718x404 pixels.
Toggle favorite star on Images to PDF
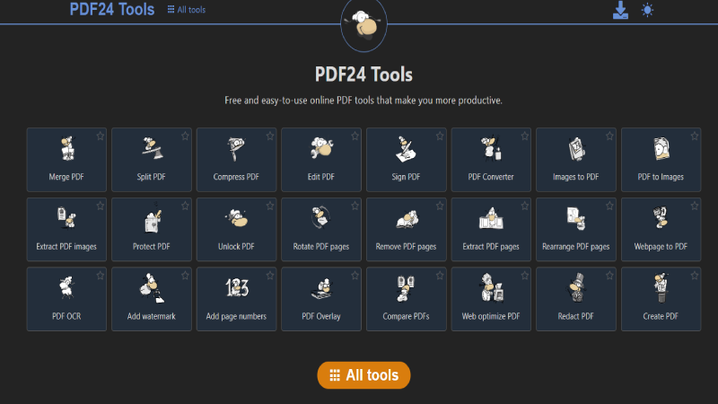[609, 136]
